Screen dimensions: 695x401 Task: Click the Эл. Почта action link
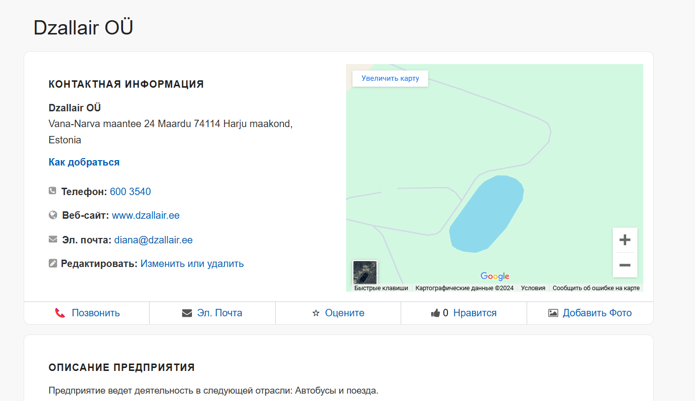pos(220,313)
